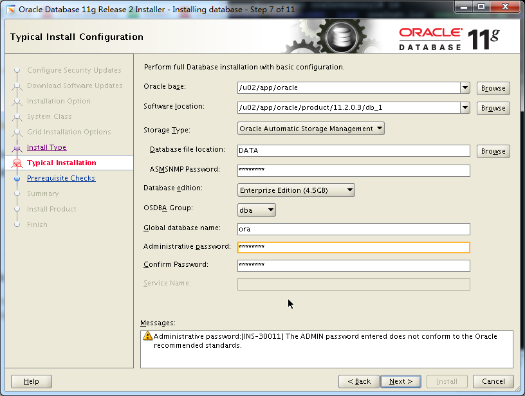
Task: Open the OSDBA Group dropdown
Action: pyautogui.click(x=257, y=210)
